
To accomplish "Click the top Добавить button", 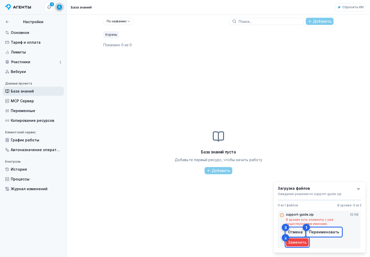I will coord(320,21).
